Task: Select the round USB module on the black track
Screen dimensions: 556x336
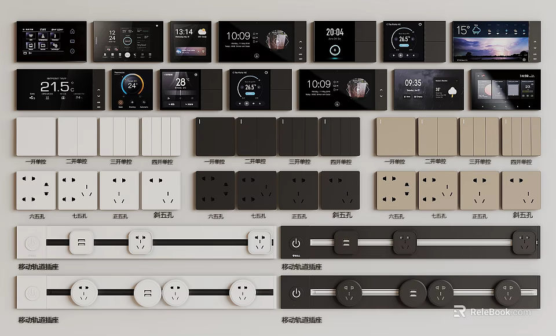Action: click(x=412, y=293)
